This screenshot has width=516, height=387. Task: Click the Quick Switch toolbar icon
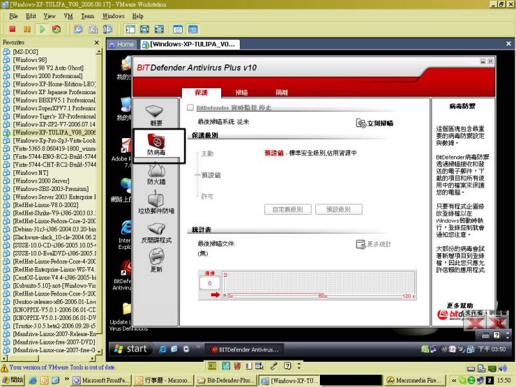click(144, 29)
